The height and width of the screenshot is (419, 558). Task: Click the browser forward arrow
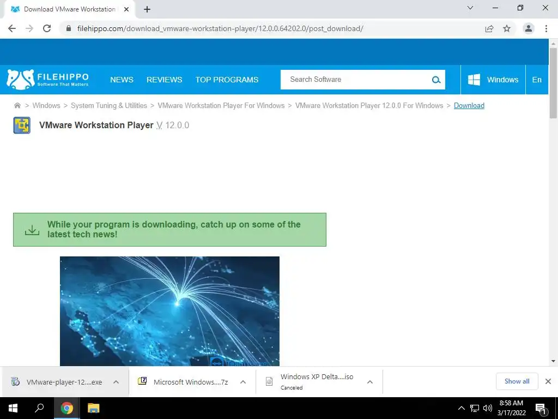[x=29, y=28]
